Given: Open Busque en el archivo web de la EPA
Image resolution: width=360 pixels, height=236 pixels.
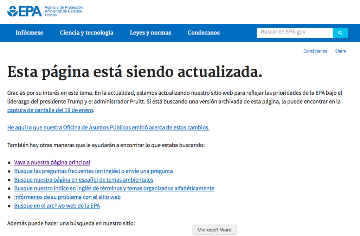Looking at the screenshot, I should point(57,206).
